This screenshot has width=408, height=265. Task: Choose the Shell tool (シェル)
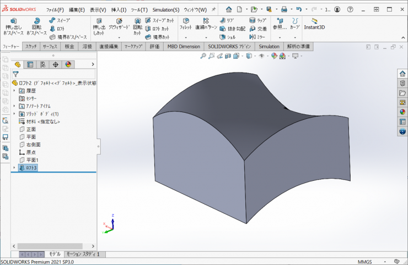(x=228, y=37)
